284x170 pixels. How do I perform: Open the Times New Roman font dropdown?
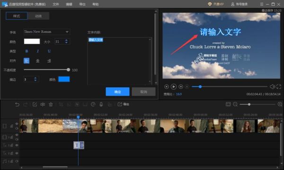(47, 32)
